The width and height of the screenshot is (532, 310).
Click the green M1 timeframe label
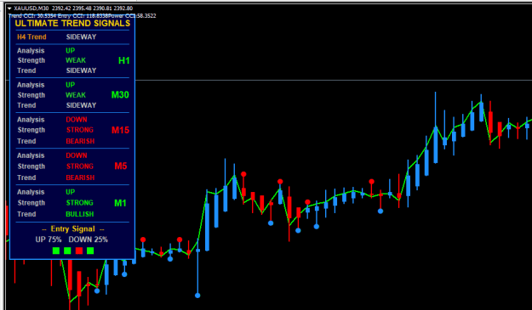pos(120,203)
